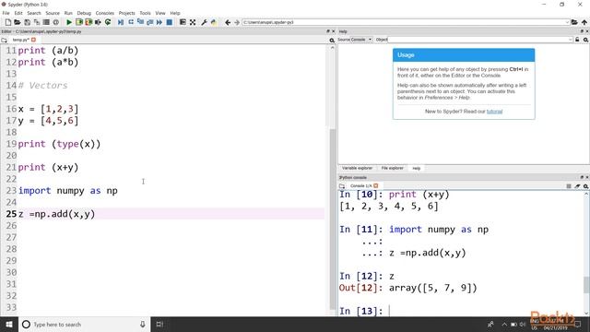The width and height of the screenshot is (590, 332).
Task: Click line 25 z =np.add(x,y) in editor
Action: [56, 214]
